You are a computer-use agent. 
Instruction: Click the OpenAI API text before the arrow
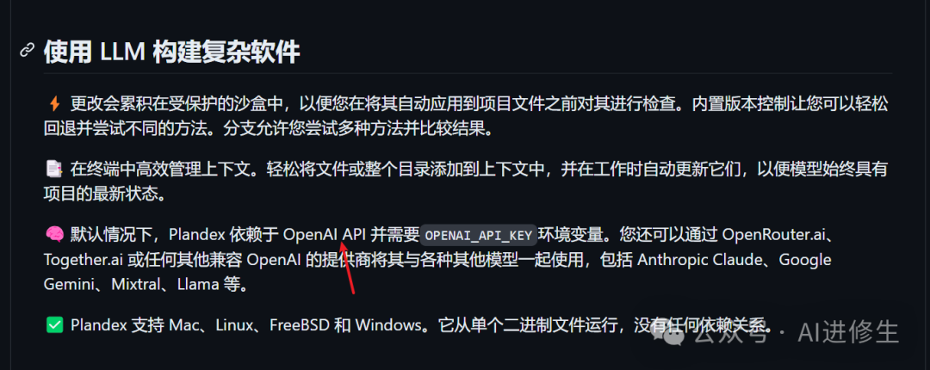click(x=324, y=234)
